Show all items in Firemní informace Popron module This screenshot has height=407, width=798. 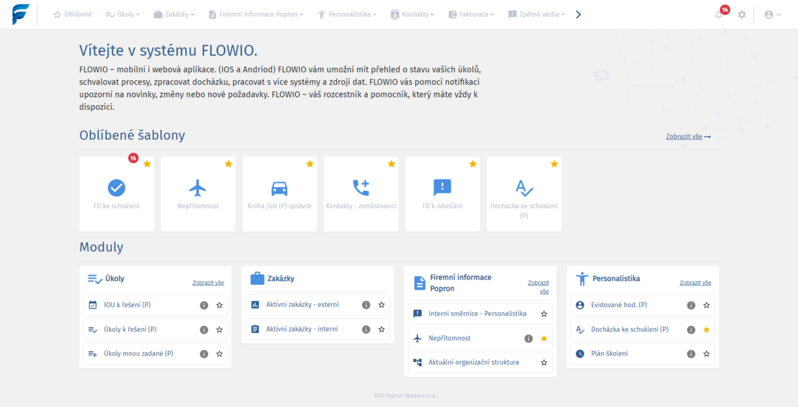539,287
